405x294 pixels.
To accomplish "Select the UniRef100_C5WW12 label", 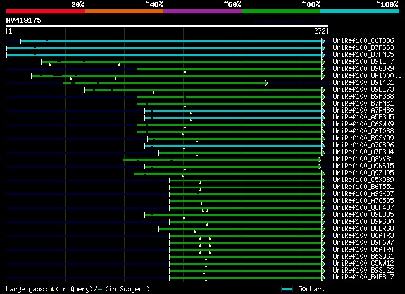I will point(363,264).
